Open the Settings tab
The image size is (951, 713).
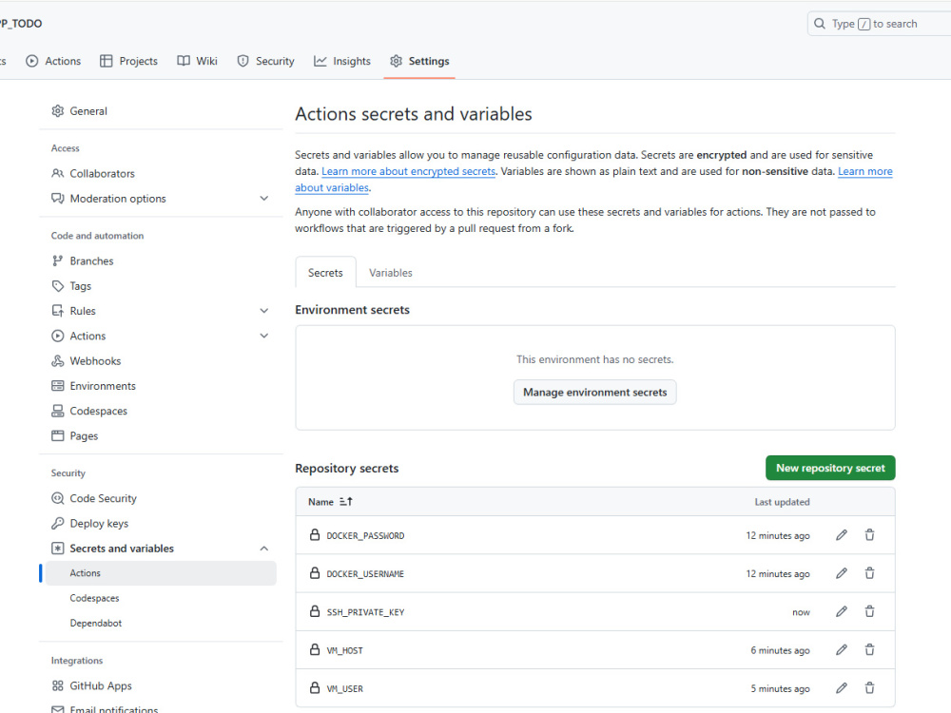coord(419,61)
